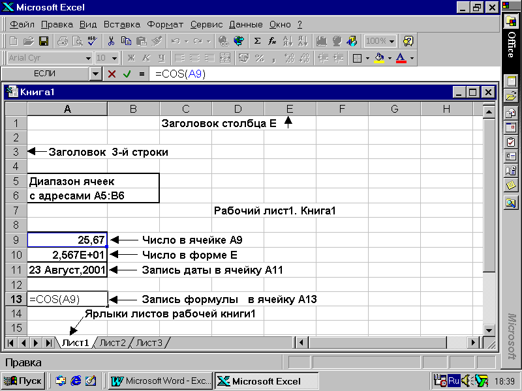Open the Пуск start button
This screenshot has width=522, height=391.
(23, 381)
